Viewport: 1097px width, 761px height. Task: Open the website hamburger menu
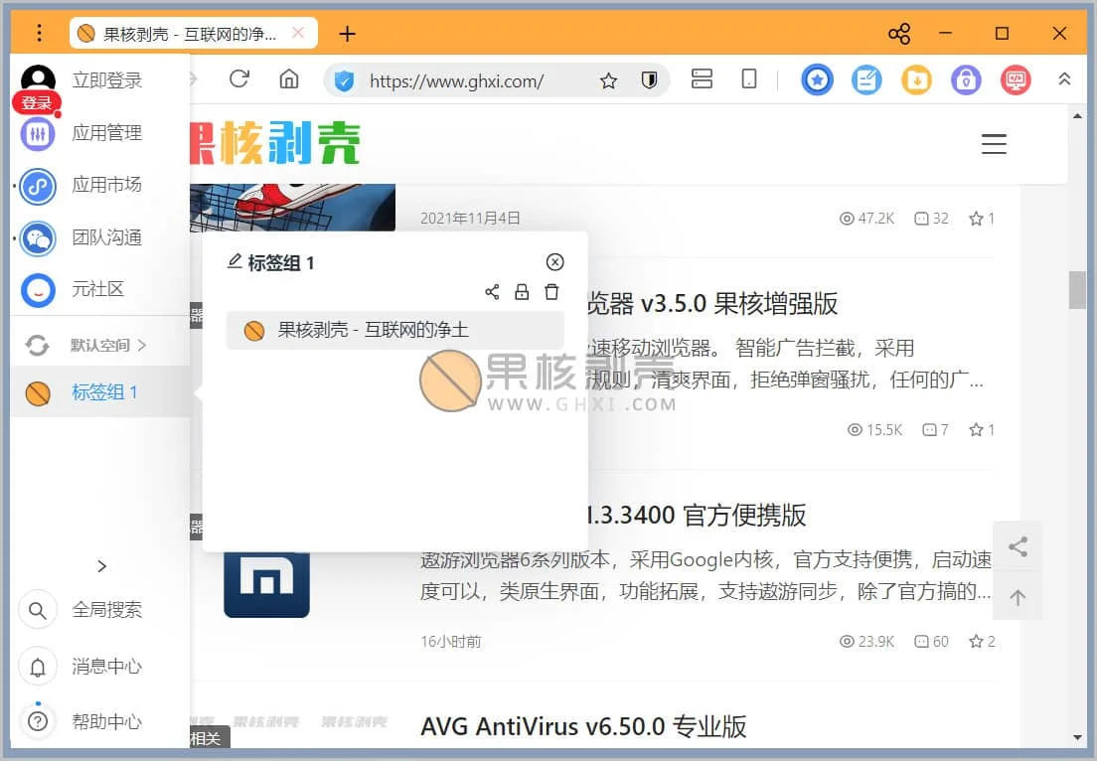tap(994, 144)
